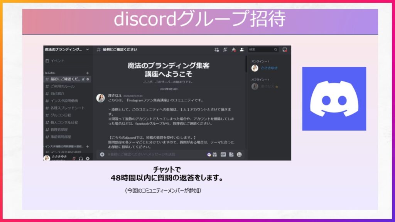This screenshot has height=222, width=395.
Task: Click 最初にご確認ください channel title in header
Action: pyautogui.click(x=120, y=50)
